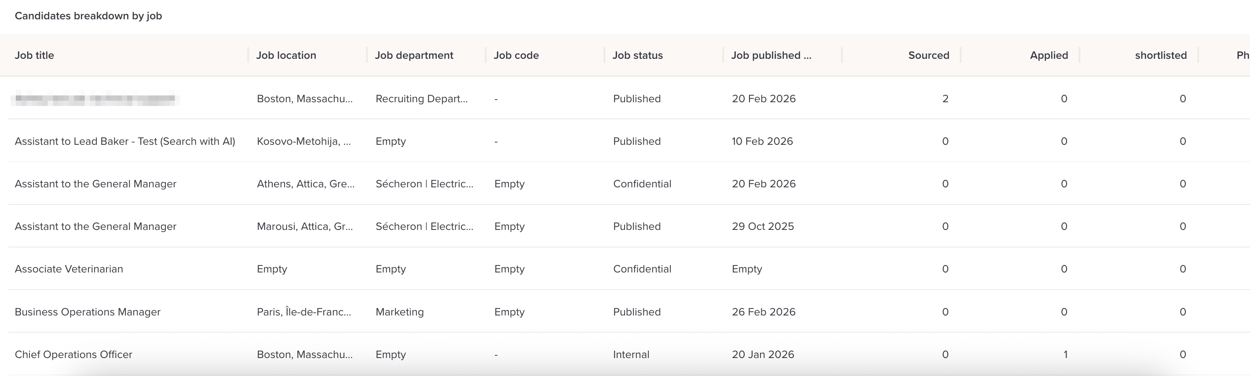Click the Sourced value 2 in first row
Screen dimensions: 1250x376
(945, 99)
